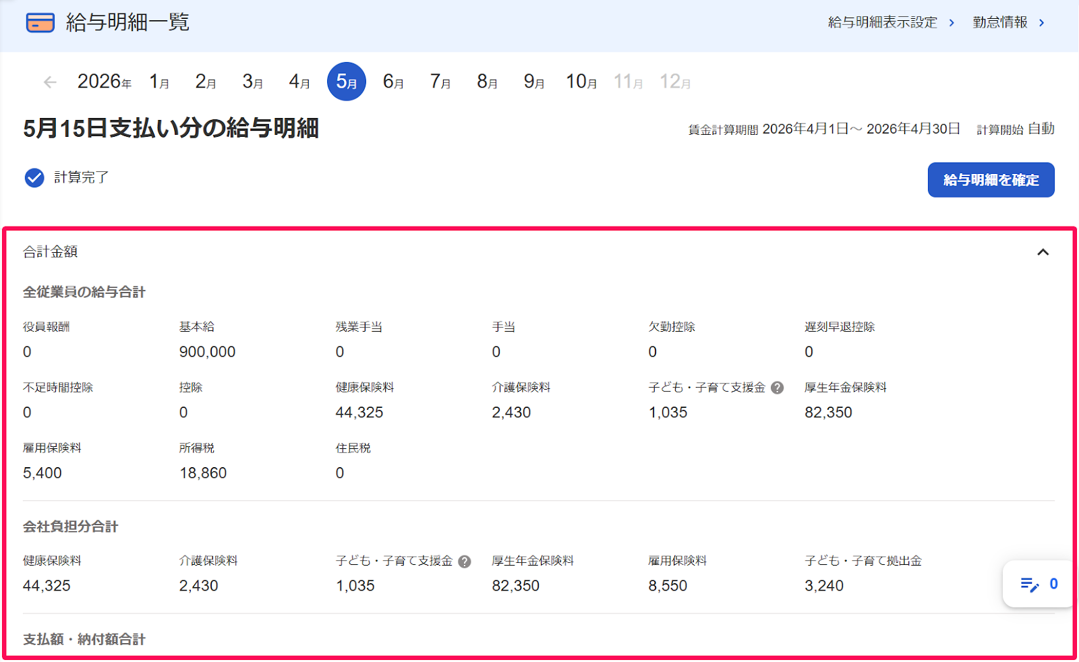Screen dimensions: 1079x662
Task: Click the employee 介護保険料 value 2,430
Action: (511, 413)
